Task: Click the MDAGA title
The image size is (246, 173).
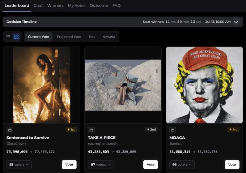Action: 177,138
